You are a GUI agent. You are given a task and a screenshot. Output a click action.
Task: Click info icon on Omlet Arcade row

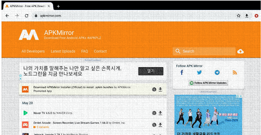[154, 125]
